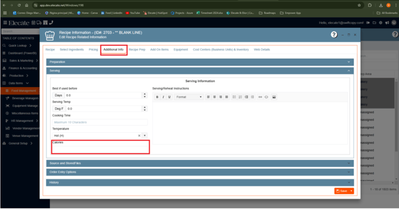This screenshot has height=209, width=399.
Task: Open browser downloads icon
Action: [x=381, y=5]
